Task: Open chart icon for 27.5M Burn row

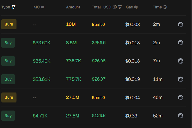Action: [180, 97]
